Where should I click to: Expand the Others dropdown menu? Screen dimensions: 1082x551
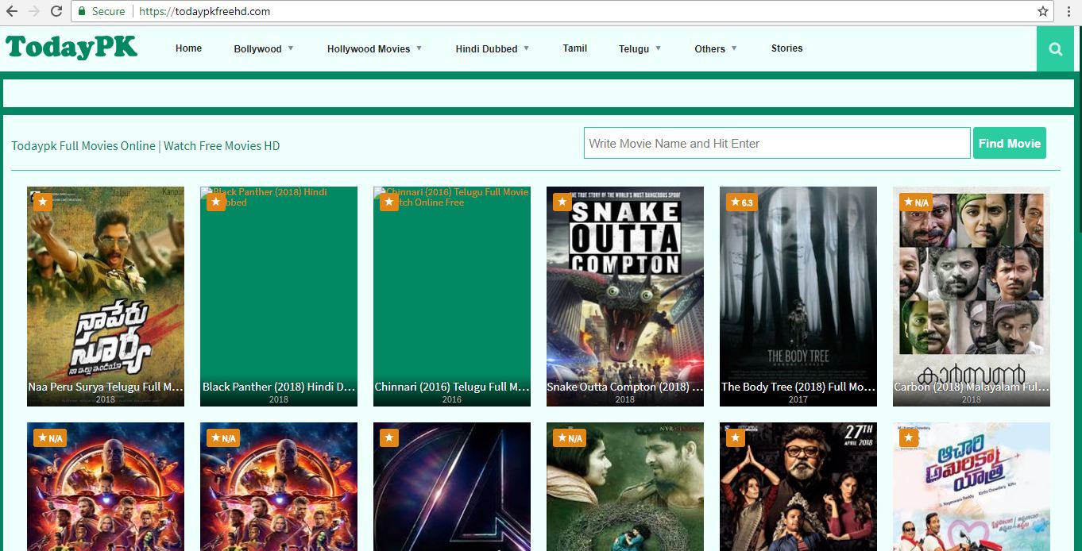coord(715,49)
